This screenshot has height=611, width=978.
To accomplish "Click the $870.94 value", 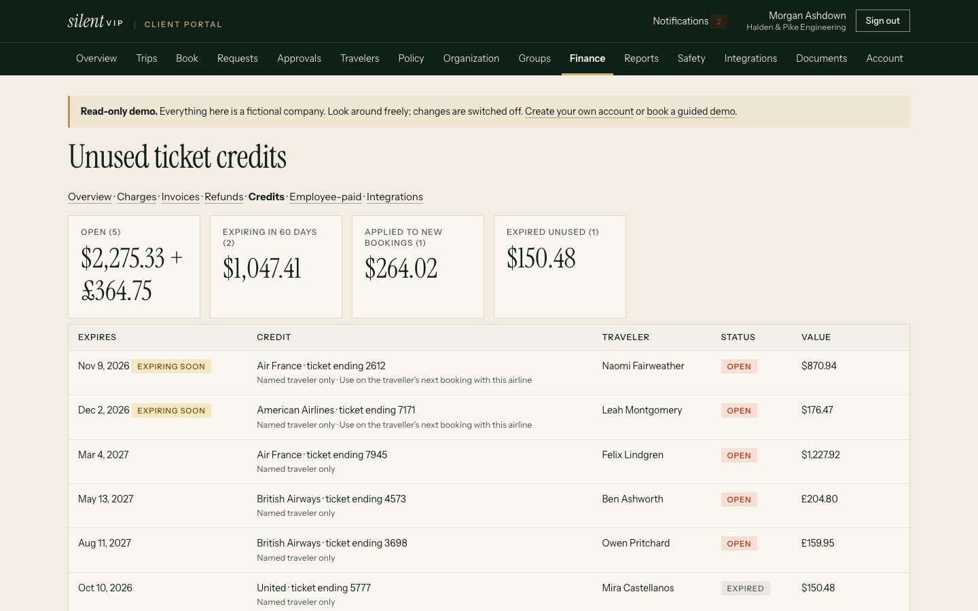I will pyautogui.click(x=819, y=366).
